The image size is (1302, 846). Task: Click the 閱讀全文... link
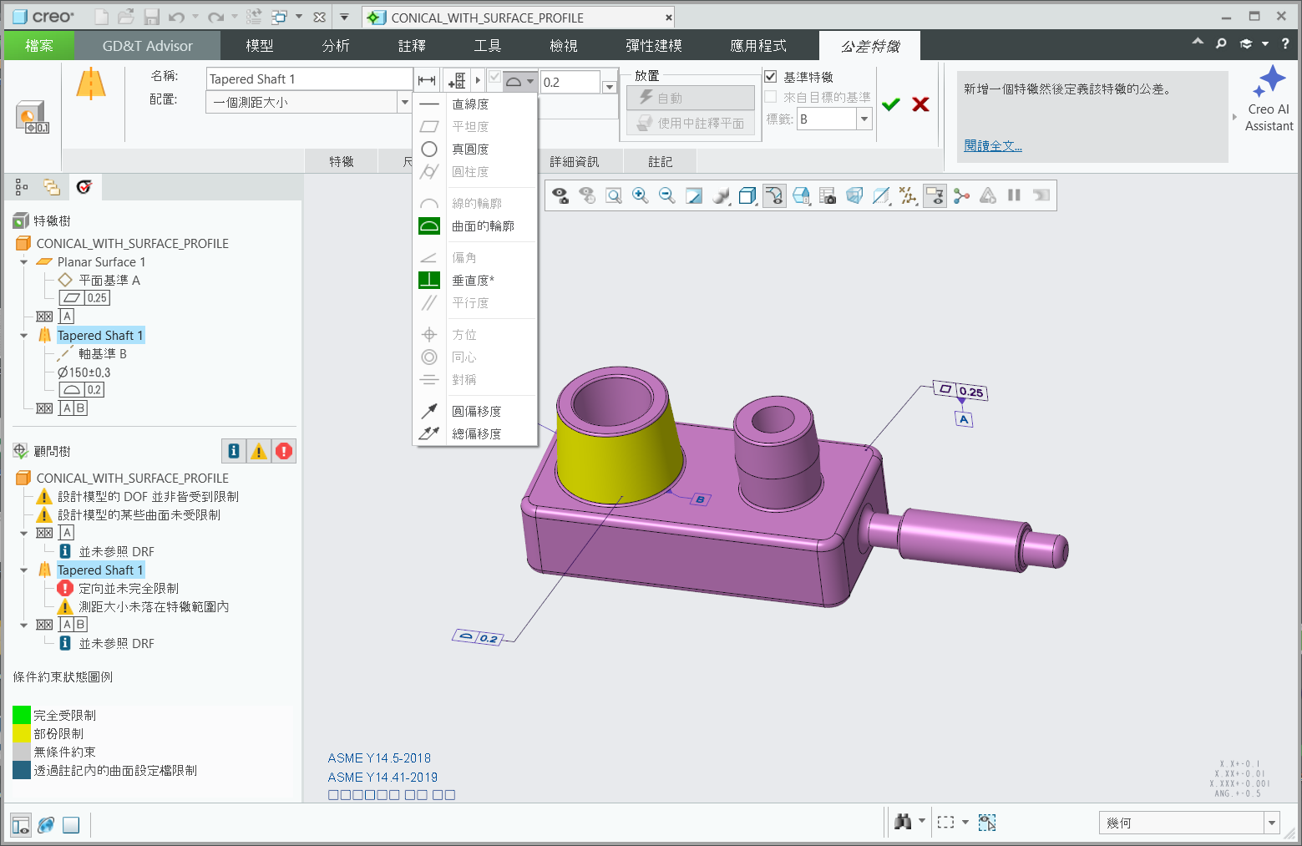pyautogui.click(x=993, y=145)
